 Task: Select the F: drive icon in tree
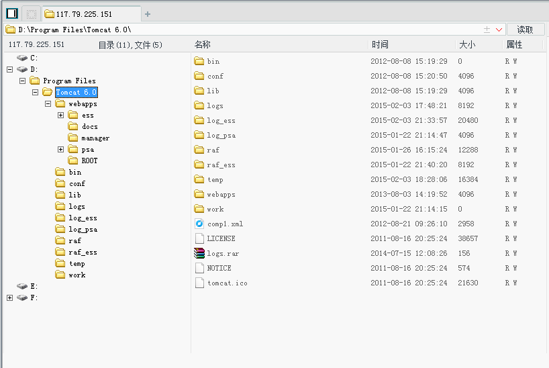coord(22,298)
